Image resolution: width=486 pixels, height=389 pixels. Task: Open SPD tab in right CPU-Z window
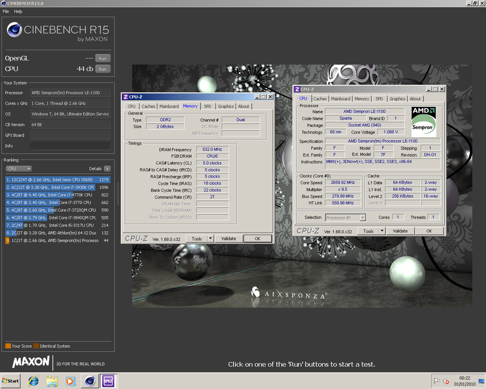(379, 99)
